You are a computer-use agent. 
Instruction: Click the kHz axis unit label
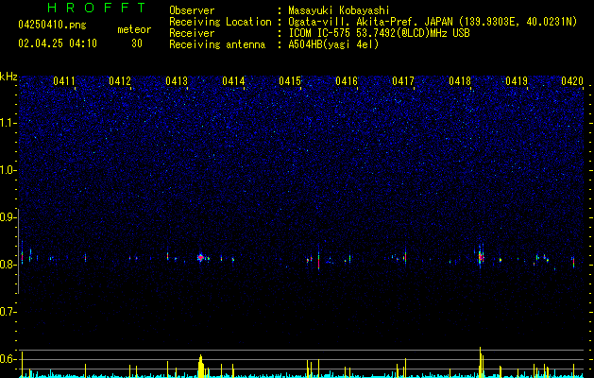click(8, 77)
